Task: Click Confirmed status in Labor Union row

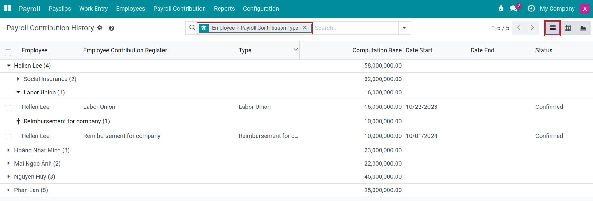Action: click(x=549, y=107)
